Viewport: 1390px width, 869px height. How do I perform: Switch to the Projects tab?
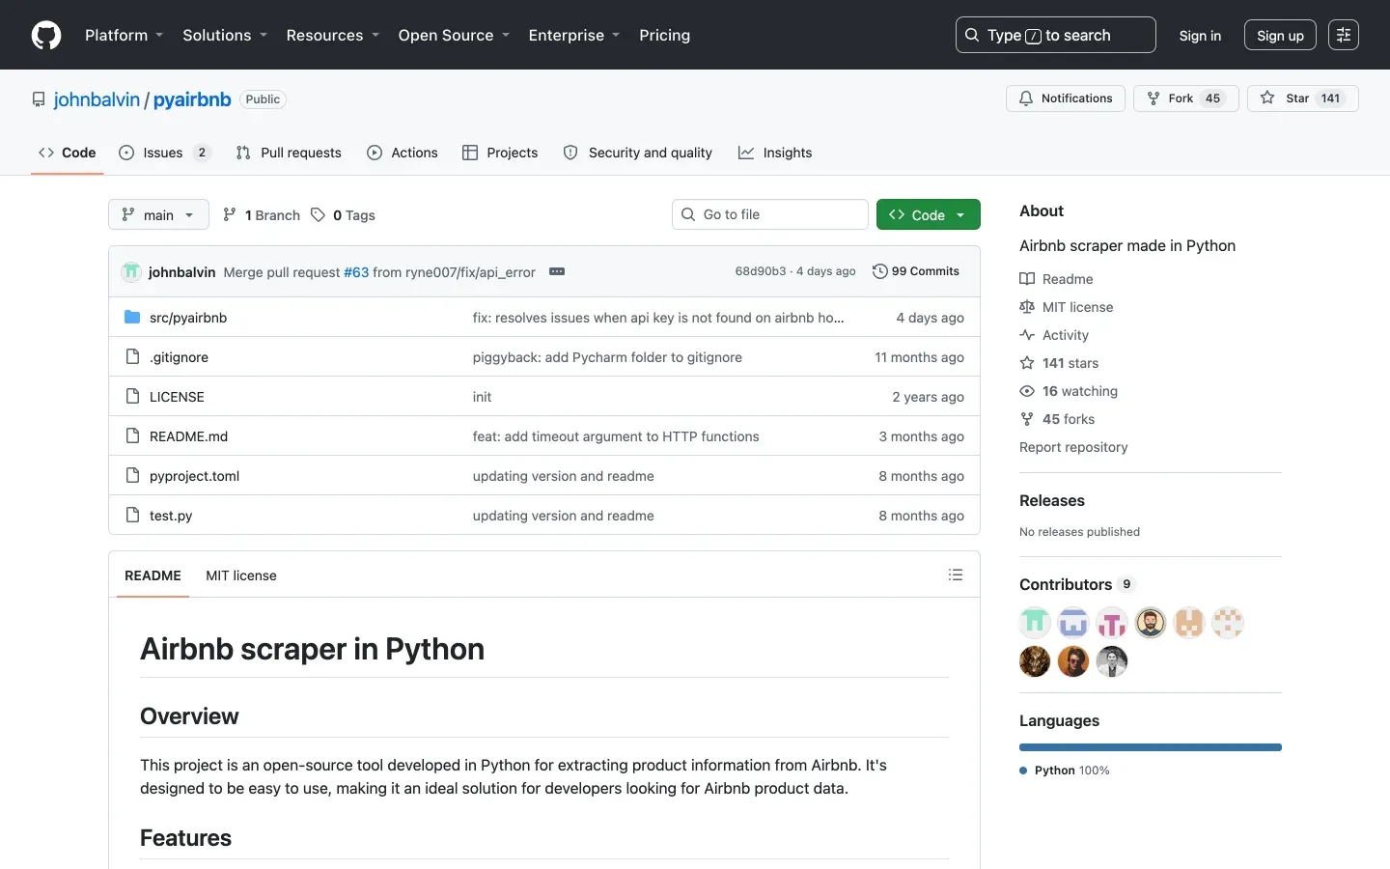500,153
